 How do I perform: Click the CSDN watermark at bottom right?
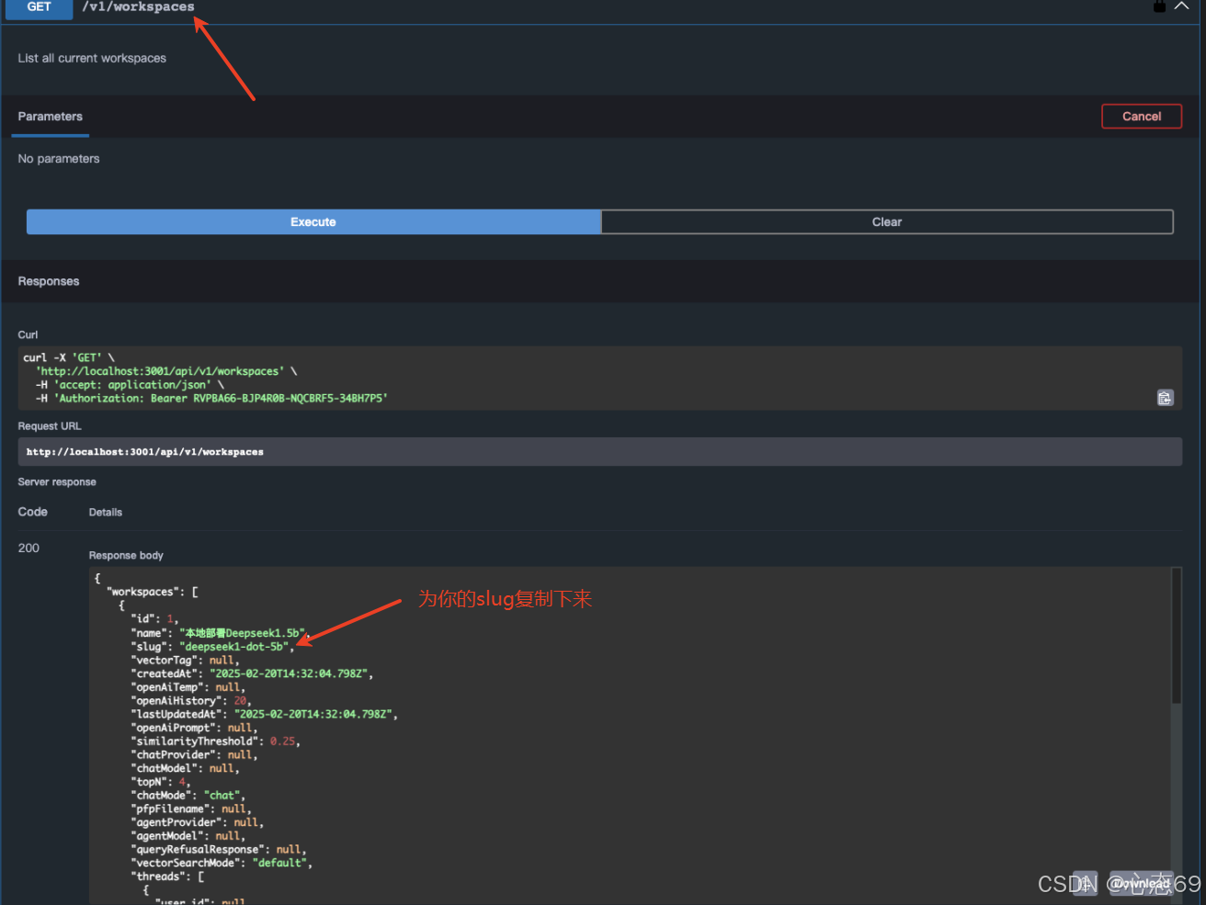point(1121,883)
